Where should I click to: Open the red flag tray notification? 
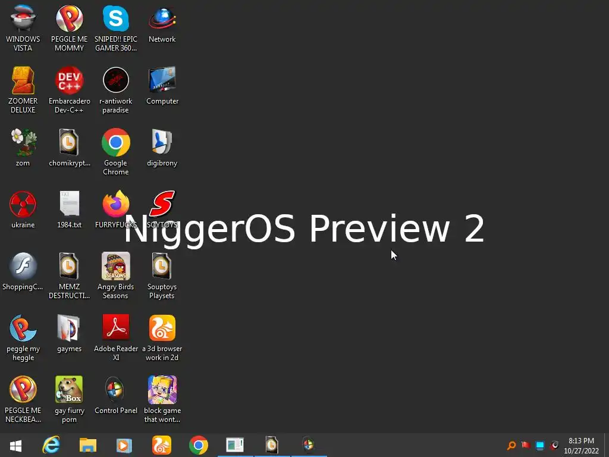coord(526,445)
